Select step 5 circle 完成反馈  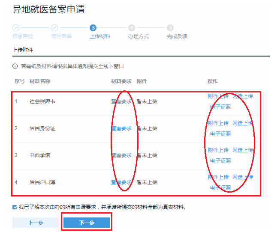coord(170,28)
